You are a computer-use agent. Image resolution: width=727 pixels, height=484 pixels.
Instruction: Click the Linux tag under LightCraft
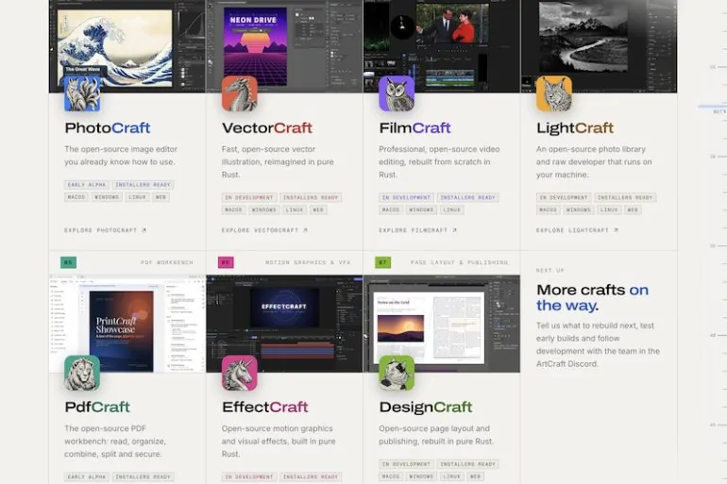coord(609,209)
